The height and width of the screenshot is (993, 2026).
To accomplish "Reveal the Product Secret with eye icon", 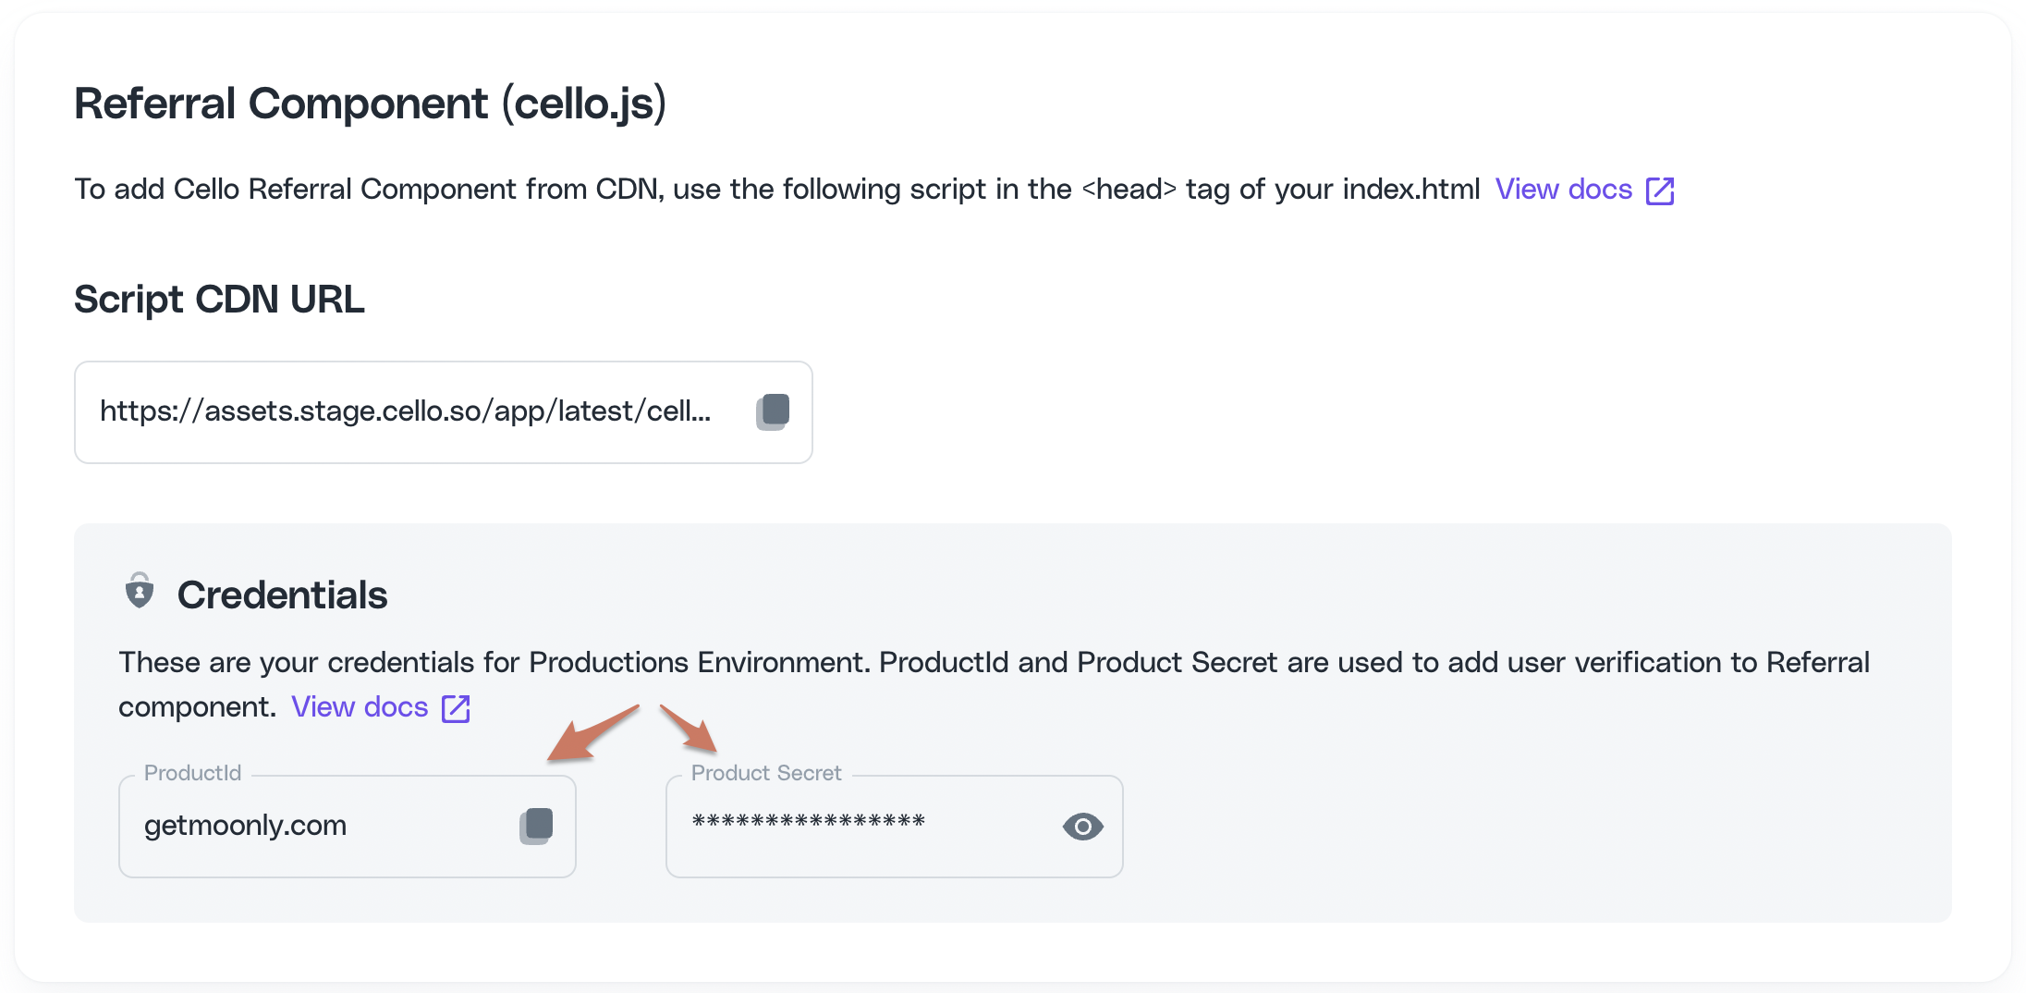I will click(1082, 826).
